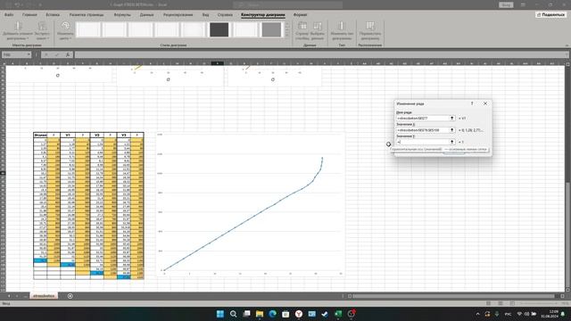Click Move Chart ribbon icon

pos(370,30)
